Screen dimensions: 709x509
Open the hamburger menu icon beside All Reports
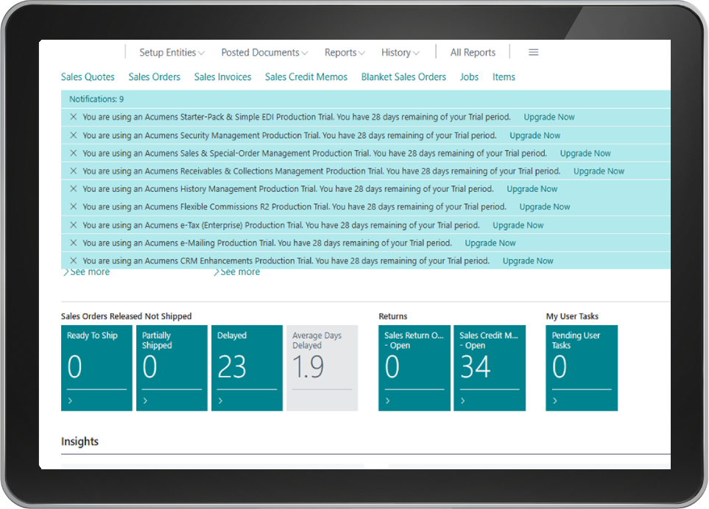[533, 52]
